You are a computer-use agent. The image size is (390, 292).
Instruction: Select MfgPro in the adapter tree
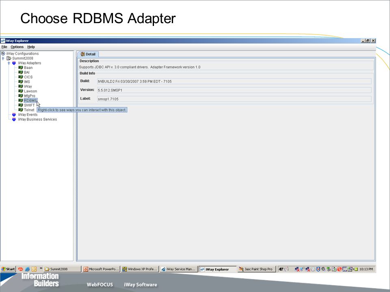pos(30,96)
